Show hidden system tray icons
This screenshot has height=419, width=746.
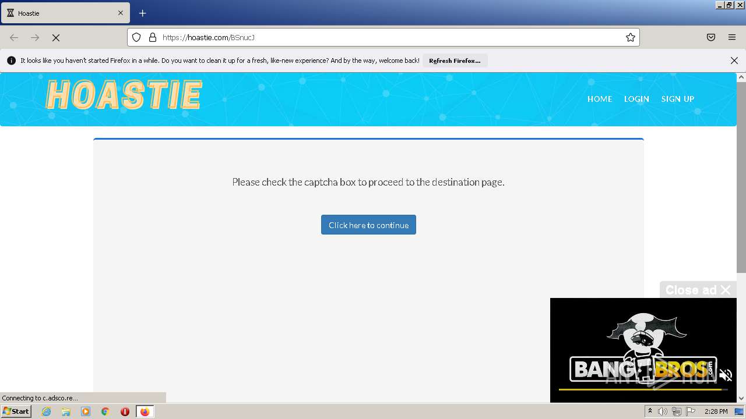coord(650,411)
